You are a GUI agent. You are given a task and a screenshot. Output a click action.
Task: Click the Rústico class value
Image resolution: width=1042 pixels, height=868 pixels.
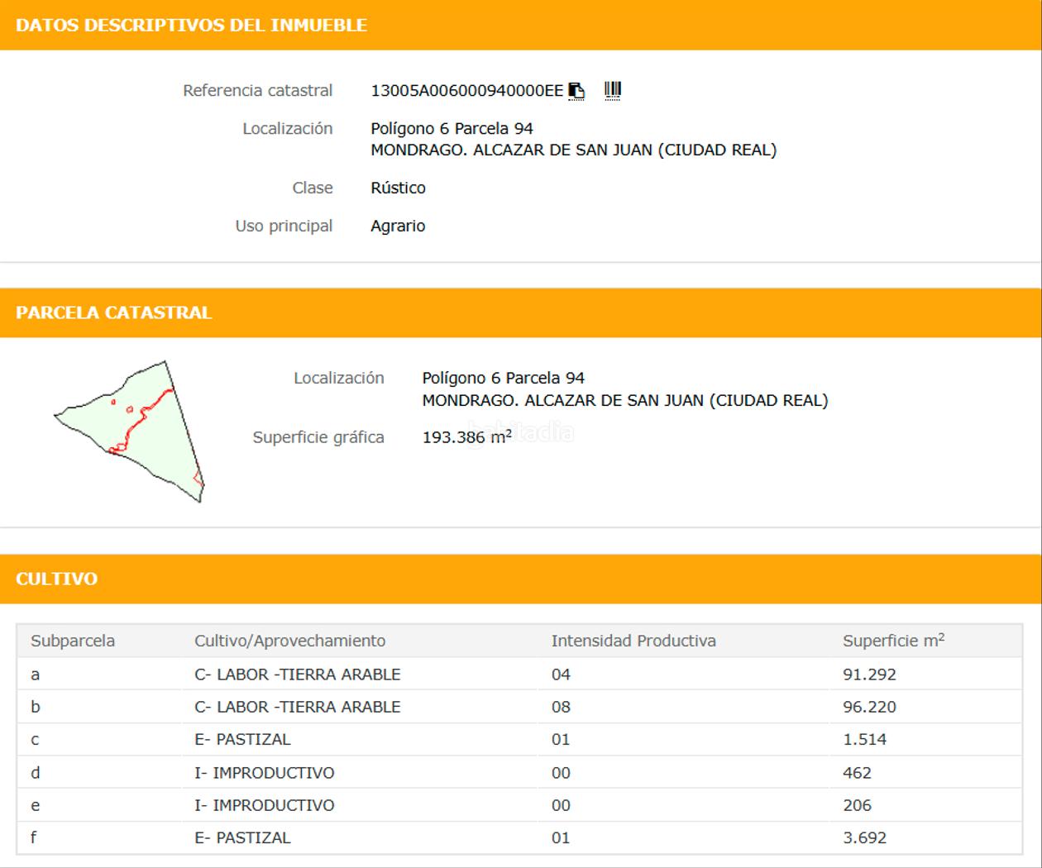tap(398, 188)
